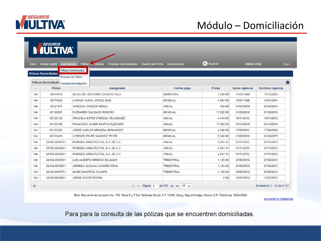The image size is (321, 241).
Task: Click Ver for policy 00122129
Action: pos(36,118)
